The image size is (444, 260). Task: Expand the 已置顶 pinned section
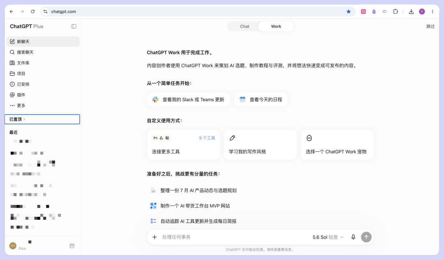point(42,119)
